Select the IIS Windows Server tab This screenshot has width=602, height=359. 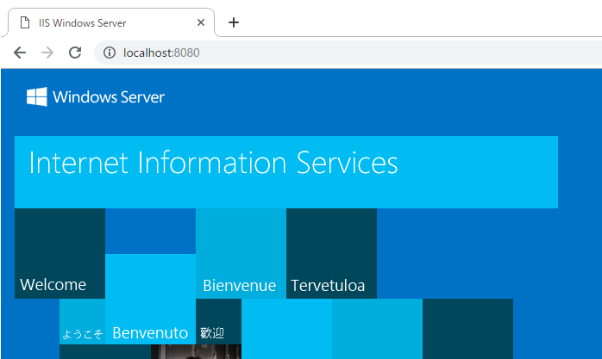[x=111, y=22]
